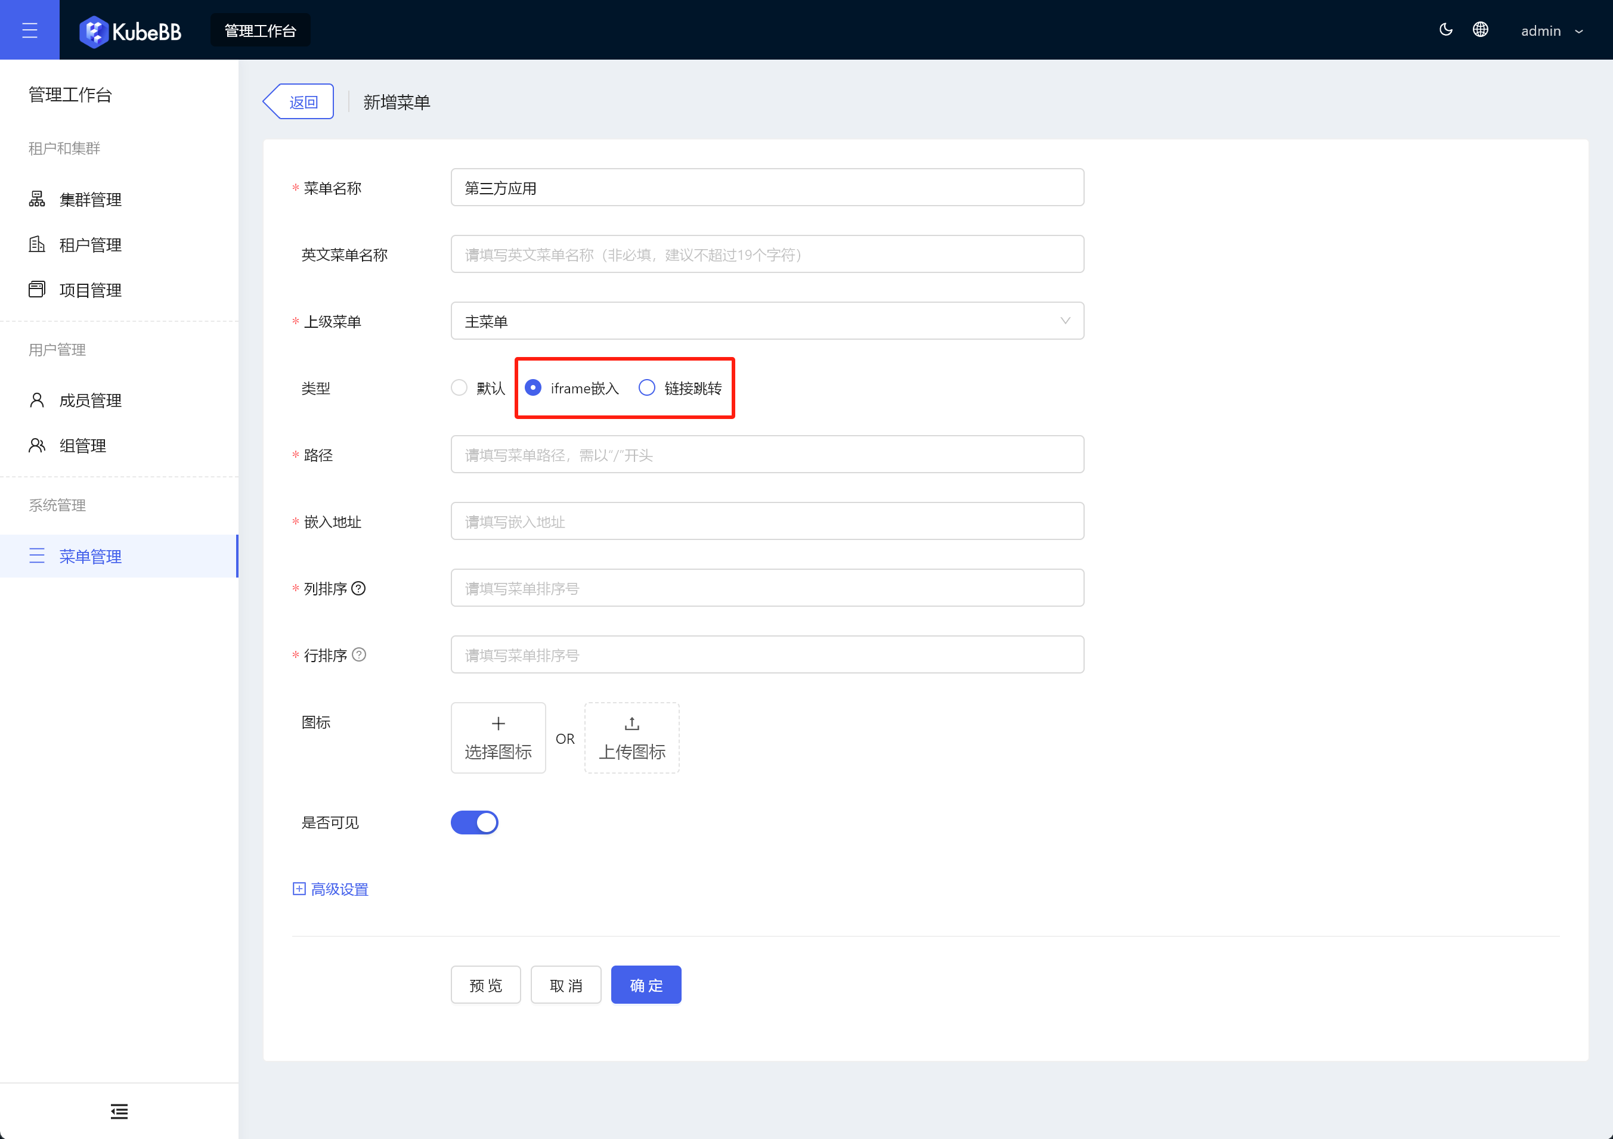Select the iframe嵌入 radio option
This screenshot has width=1613, height=1139.
[533, 387]
